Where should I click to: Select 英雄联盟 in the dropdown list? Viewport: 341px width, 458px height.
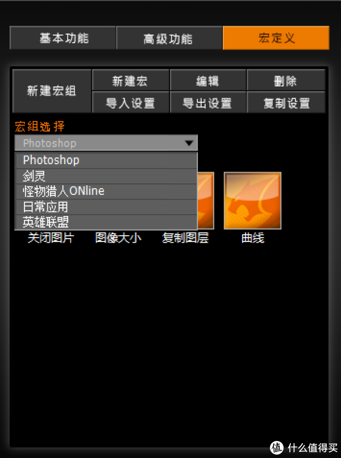click(106, 222)
